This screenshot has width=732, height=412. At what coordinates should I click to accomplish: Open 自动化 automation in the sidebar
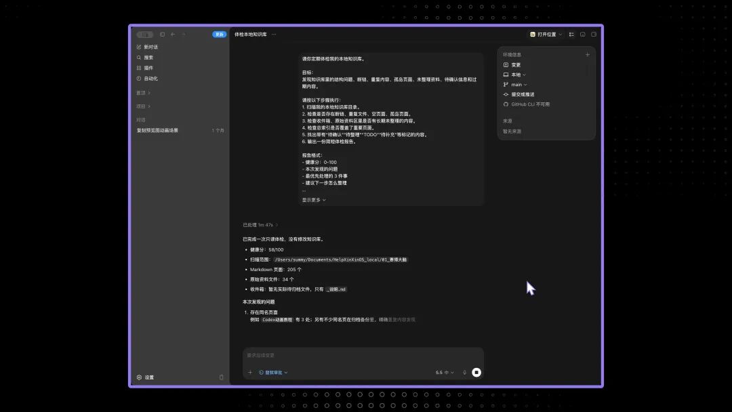(x=148, y=79)
